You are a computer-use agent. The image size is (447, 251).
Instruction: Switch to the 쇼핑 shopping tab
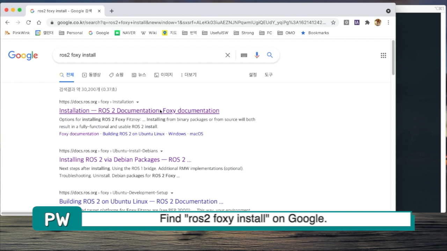[116, 75]
